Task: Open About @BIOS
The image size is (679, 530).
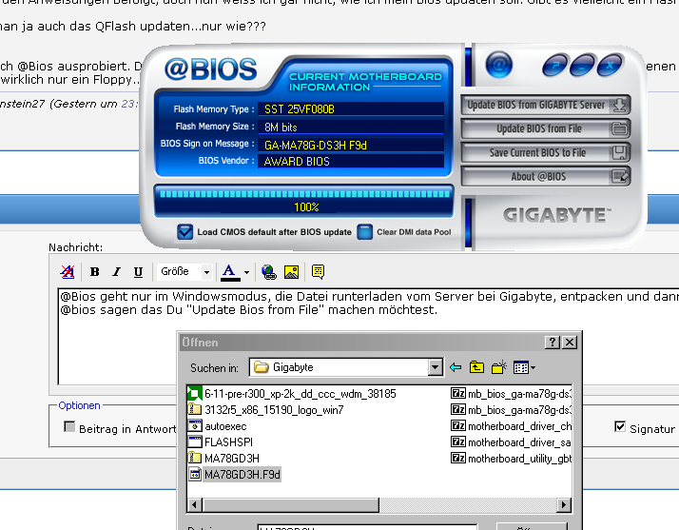Action: (x=545, y=176)
